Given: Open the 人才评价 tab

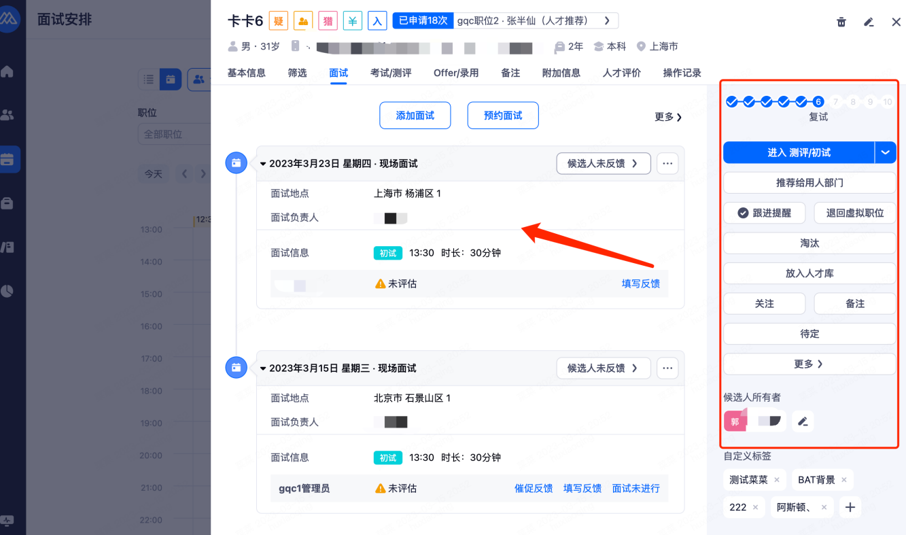Looking at the screenshot, I should [621, 73].
